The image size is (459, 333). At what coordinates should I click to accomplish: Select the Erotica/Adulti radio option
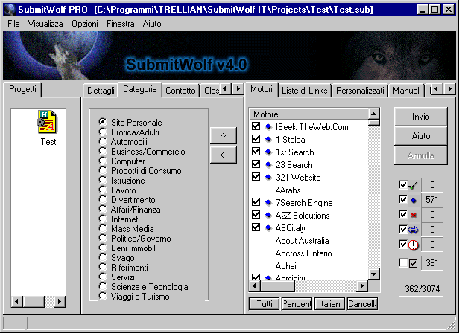tap(103, 132)
